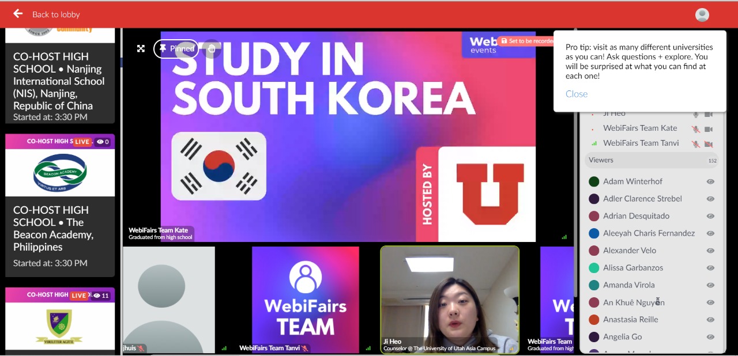The width and height of the screenshot is (738, 356).
Task: Click Adrian Desquitado's avatar circle
Action: pyautogui.click(x=594, y=216)
